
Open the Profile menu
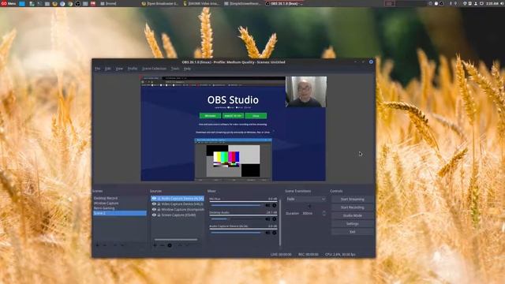click(133, 69)
